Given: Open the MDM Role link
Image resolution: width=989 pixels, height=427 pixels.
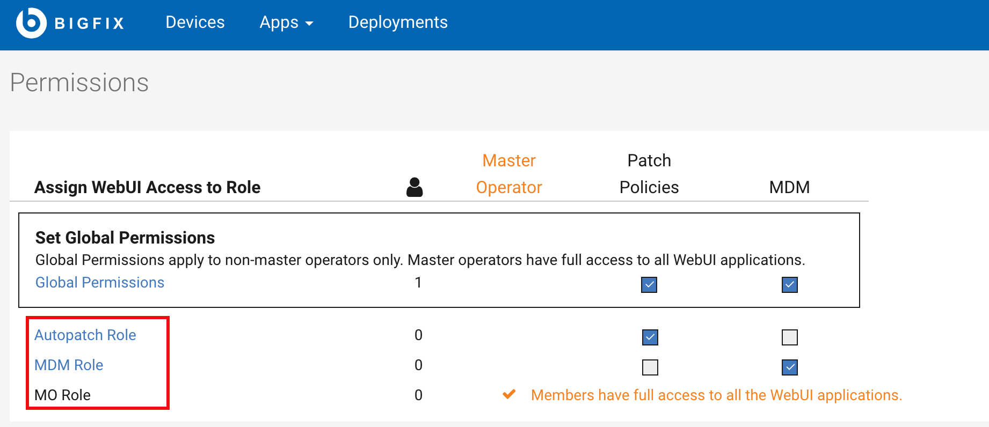Looking at the screenshot, I should point(69,365).
